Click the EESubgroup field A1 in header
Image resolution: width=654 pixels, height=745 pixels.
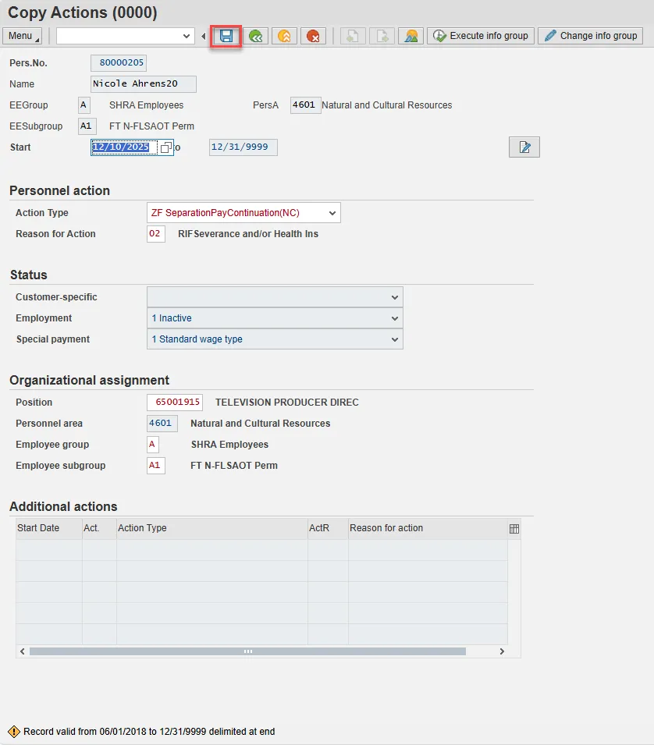[87, 126]
